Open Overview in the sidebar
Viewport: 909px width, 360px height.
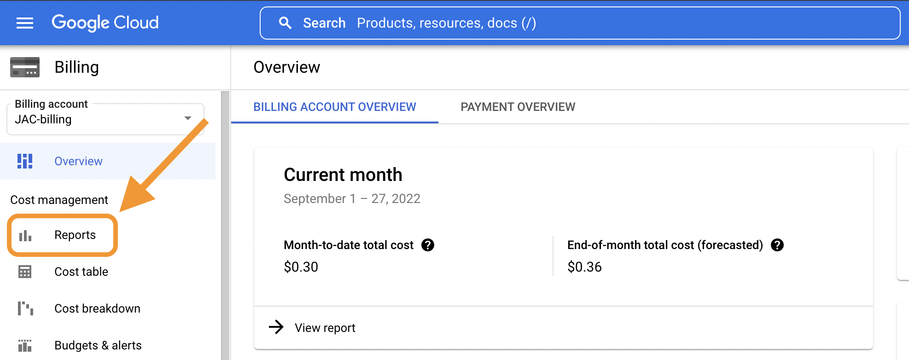pyautogui.click(x=108, y=161)
